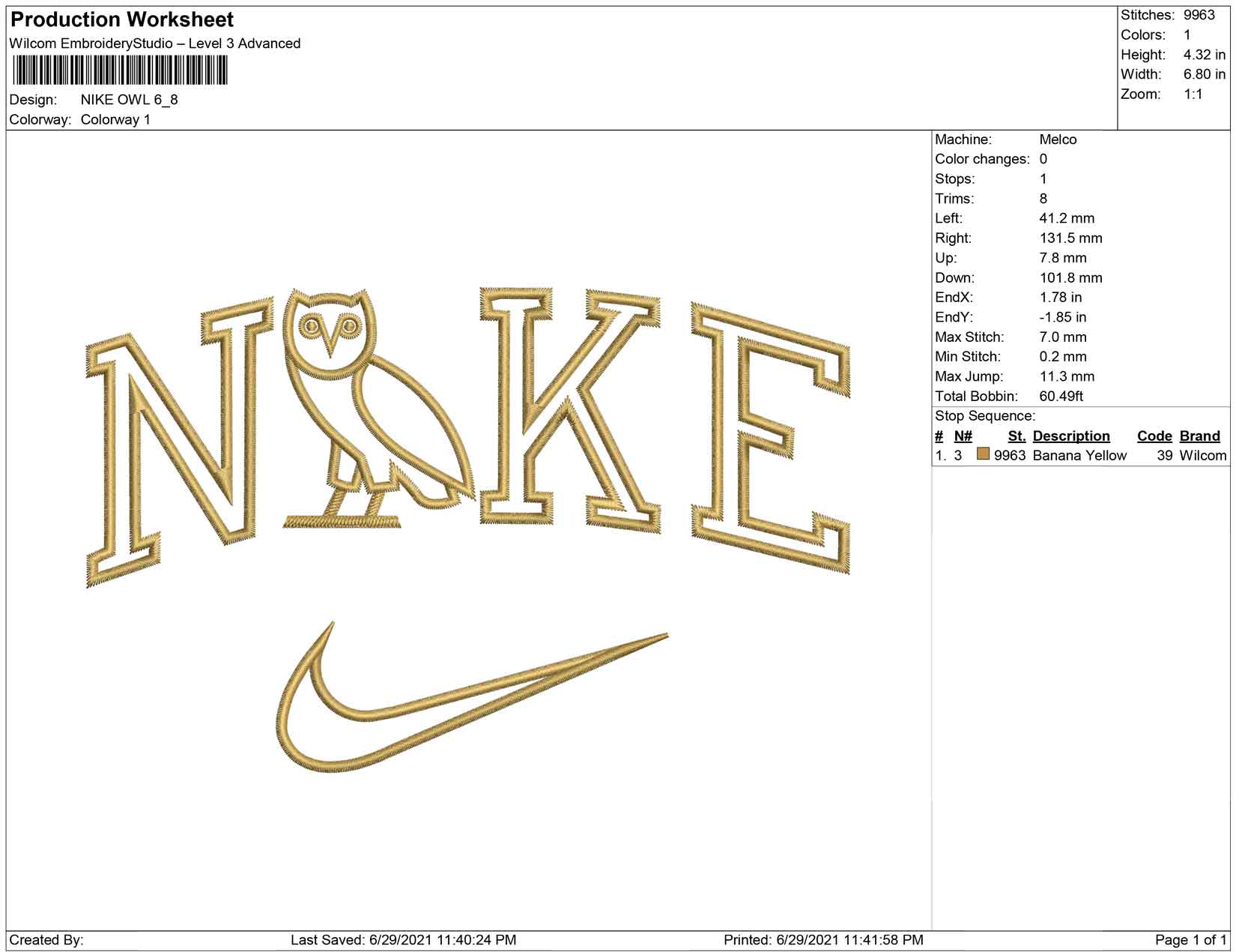Click the machine name "Melco"
The height and width of the screenshot is (952, 1236).
tap(1058, 139)
